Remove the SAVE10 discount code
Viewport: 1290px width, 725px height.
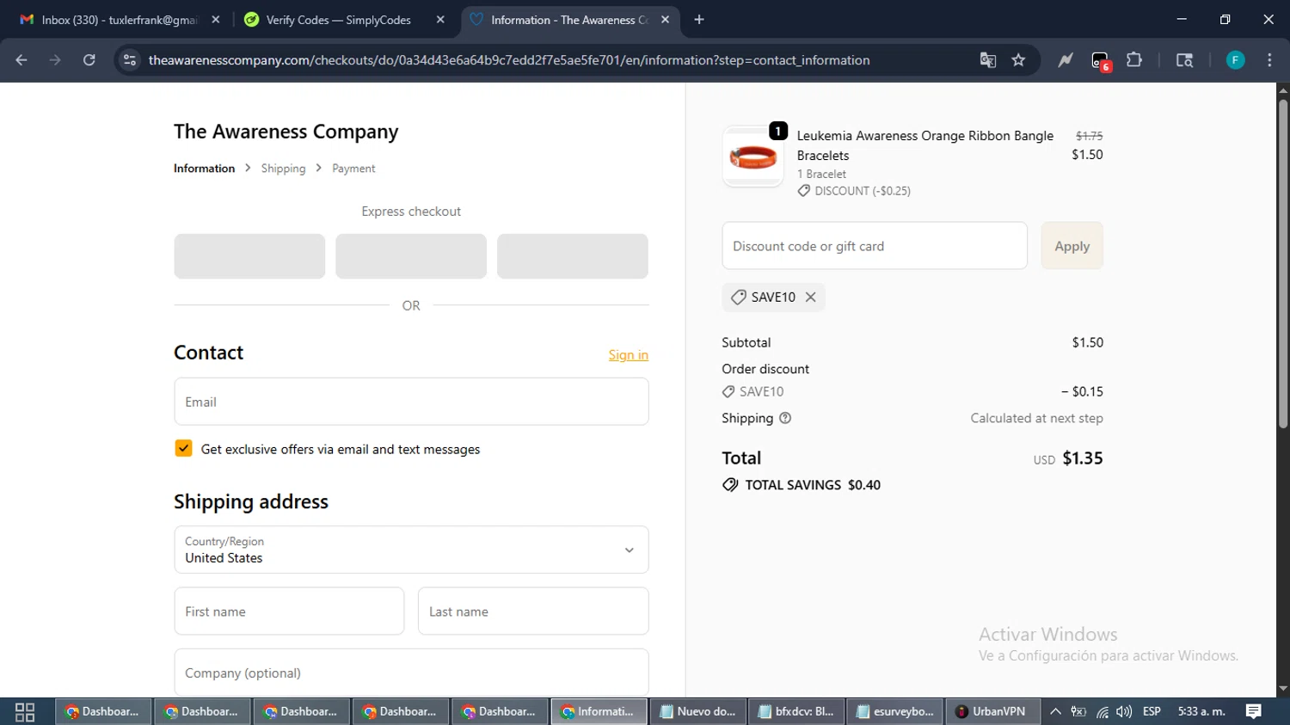(x=810, y=297)
